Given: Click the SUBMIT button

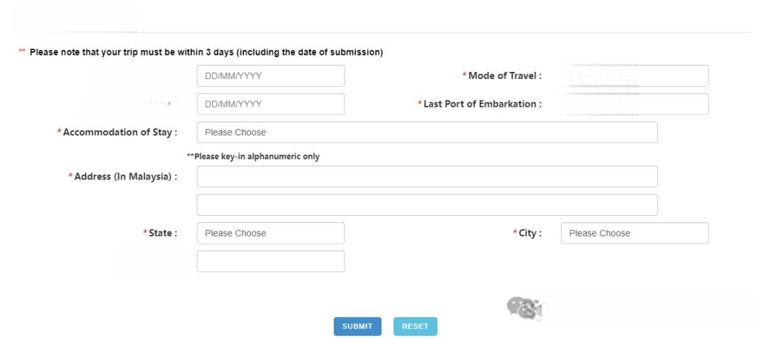Looking at the screenshot, I should (357, 326).
